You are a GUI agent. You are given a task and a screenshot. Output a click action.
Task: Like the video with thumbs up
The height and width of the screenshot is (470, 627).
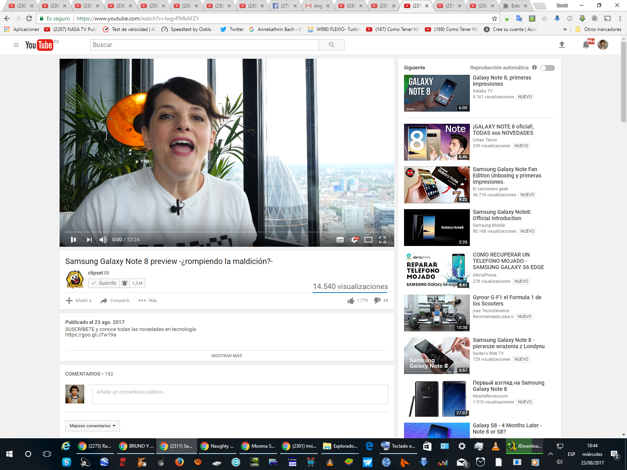tap(351, 300)
